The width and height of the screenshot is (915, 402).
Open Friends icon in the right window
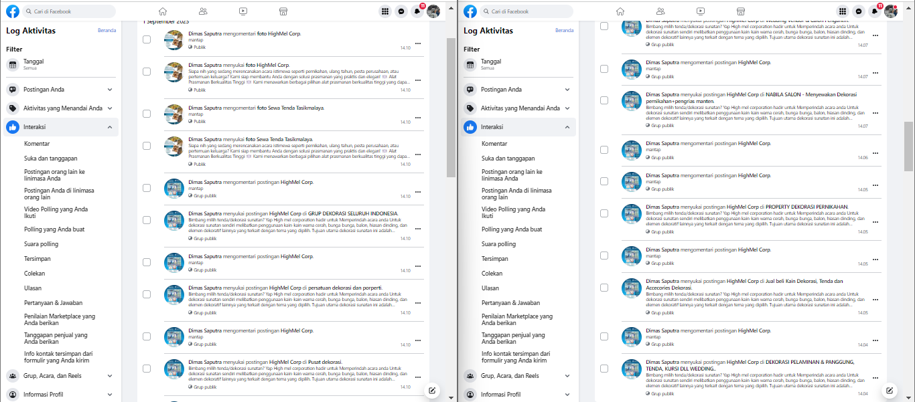pos(660,11)
